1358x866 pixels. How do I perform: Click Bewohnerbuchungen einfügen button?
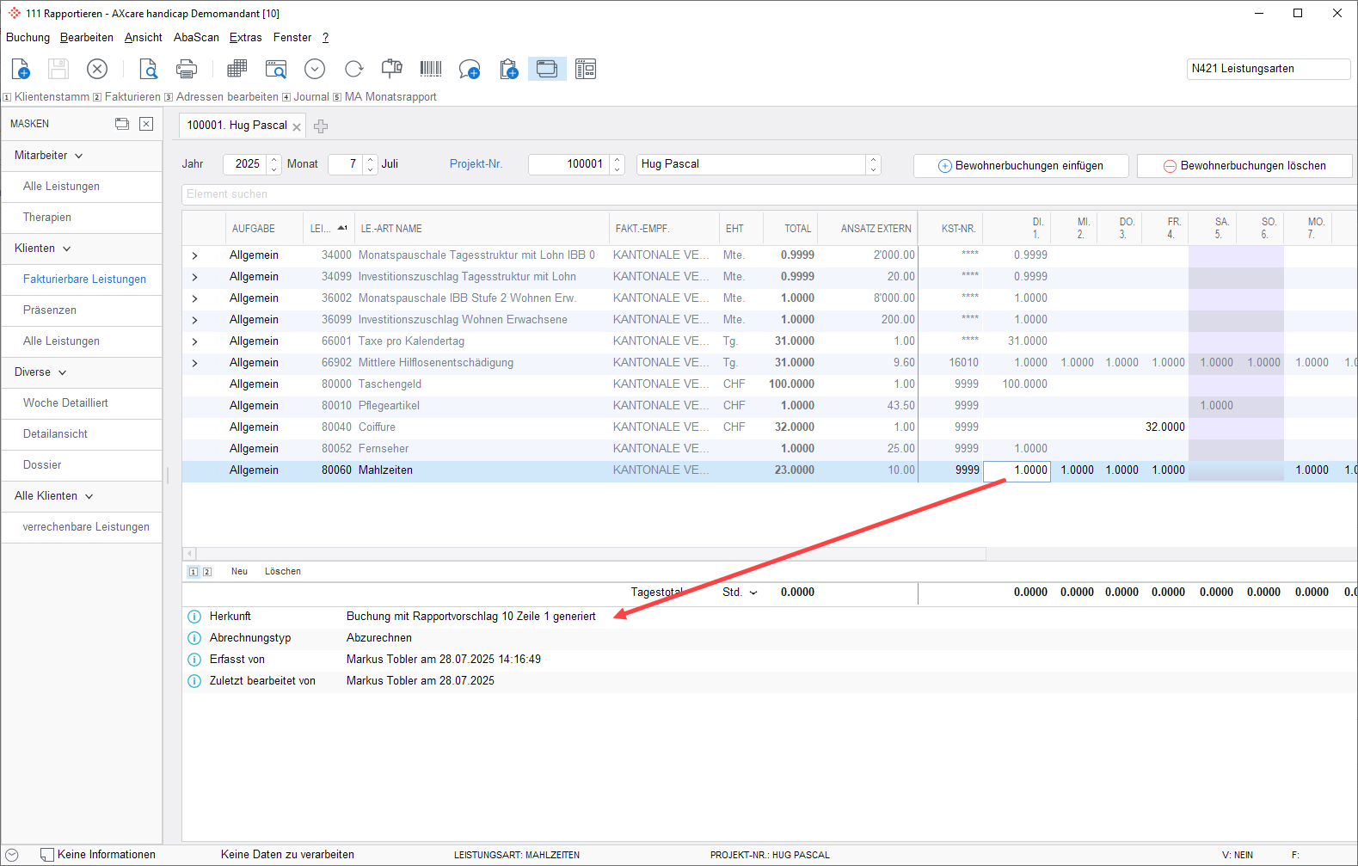point(1020,166)
